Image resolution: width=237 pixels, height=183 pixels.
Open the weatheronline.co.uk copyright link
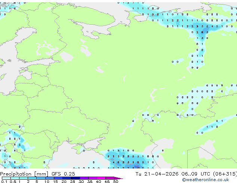[206, 180]
